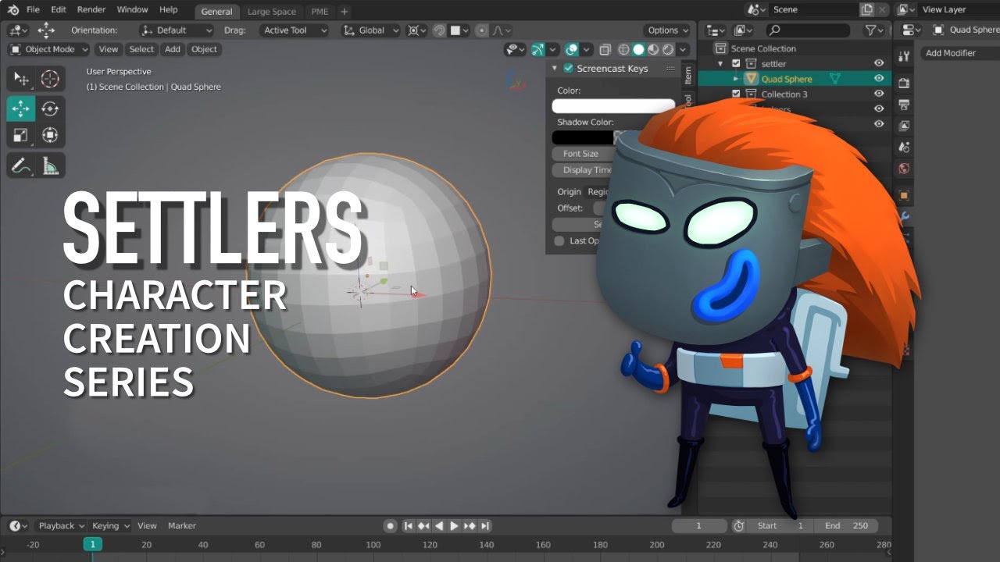The height and width of the screenshot is (562, 1000).
Task: Toggle gizmo visibility in viewport header
Action: [537, 49]
